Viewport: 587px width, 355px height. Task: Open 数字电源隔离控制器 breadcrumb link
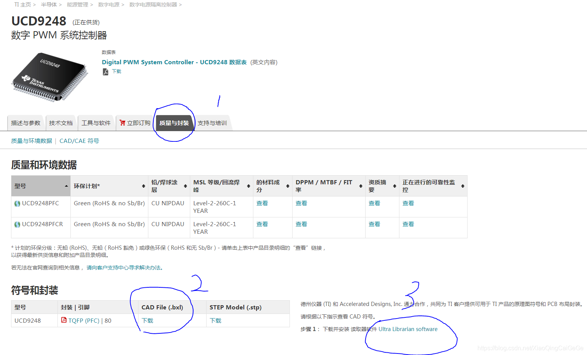click(x=153, y=5)
